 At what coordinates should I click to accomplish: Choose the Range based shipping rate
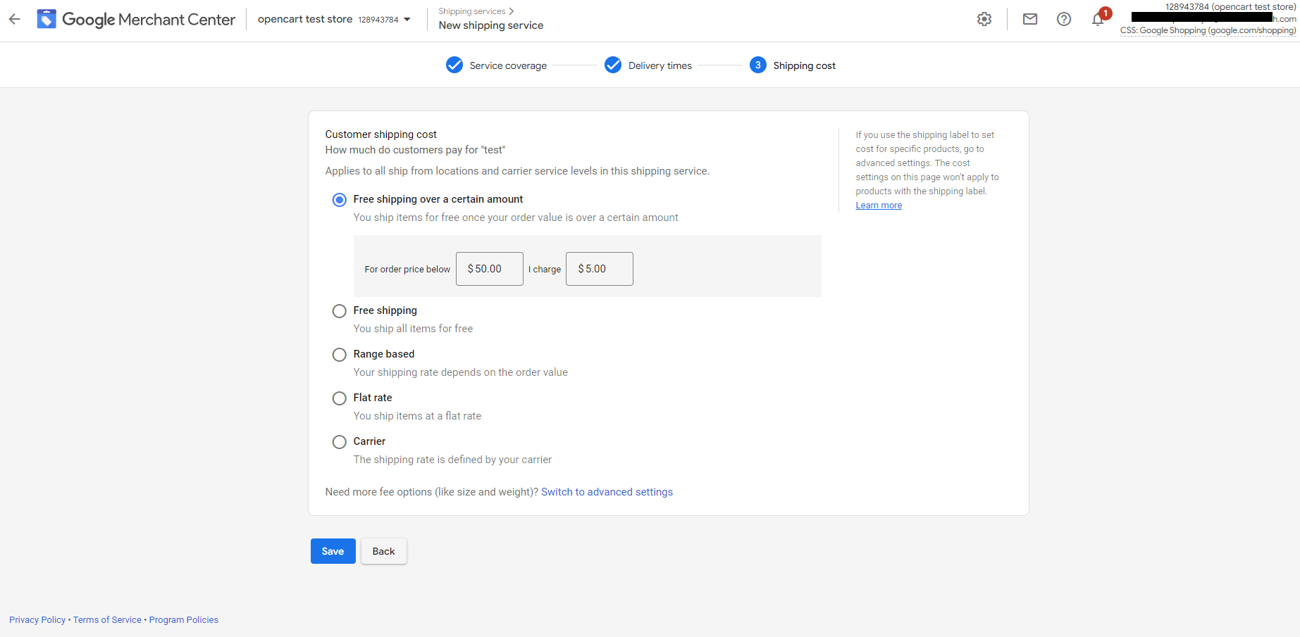click(x=339, y=354)
